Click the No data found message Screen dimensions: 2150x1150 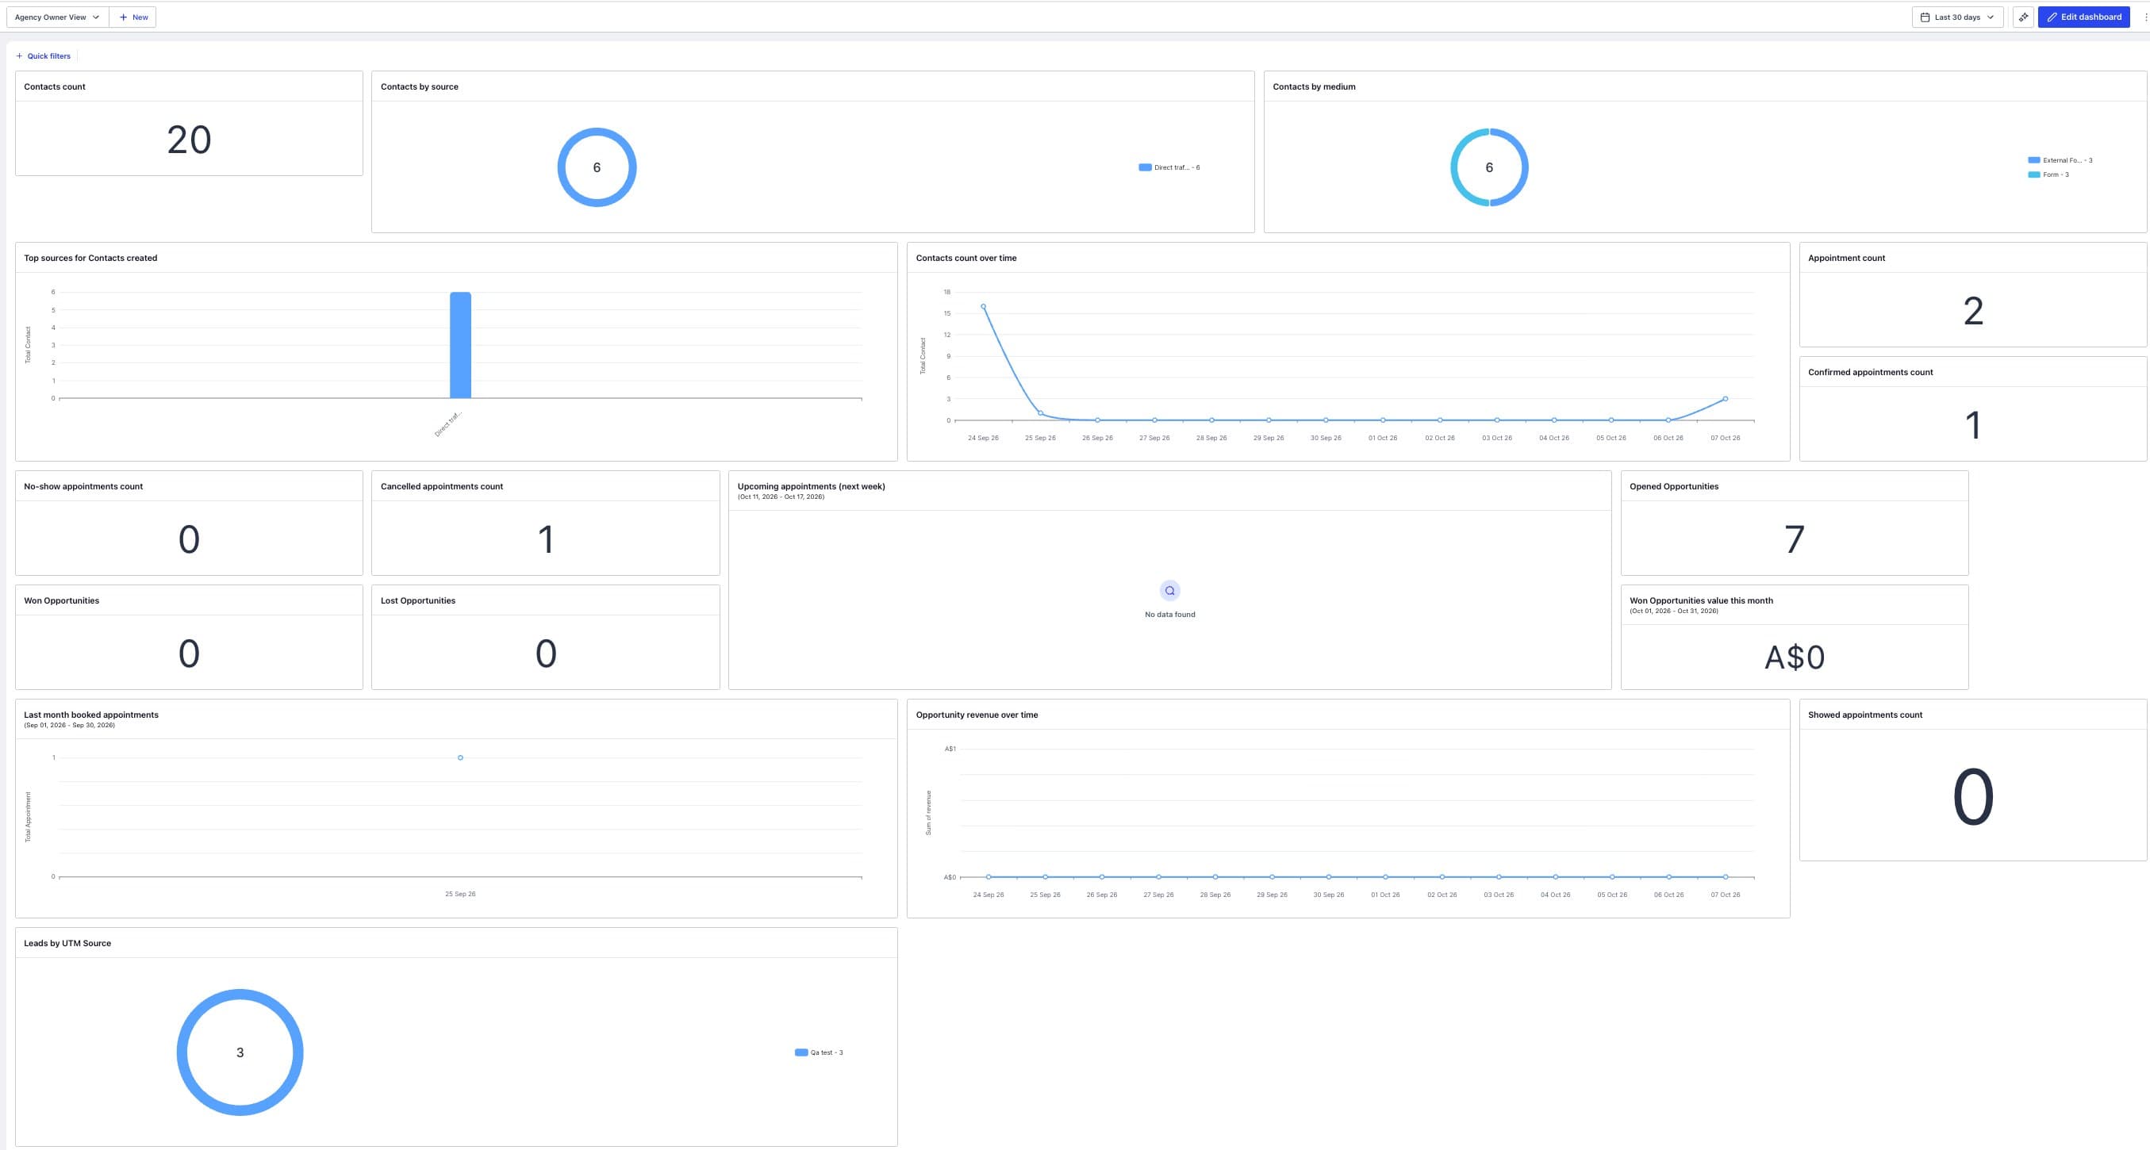pos(1169,614)
